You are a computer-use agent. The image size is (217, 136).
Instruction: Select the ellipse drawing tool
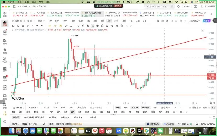18,26
